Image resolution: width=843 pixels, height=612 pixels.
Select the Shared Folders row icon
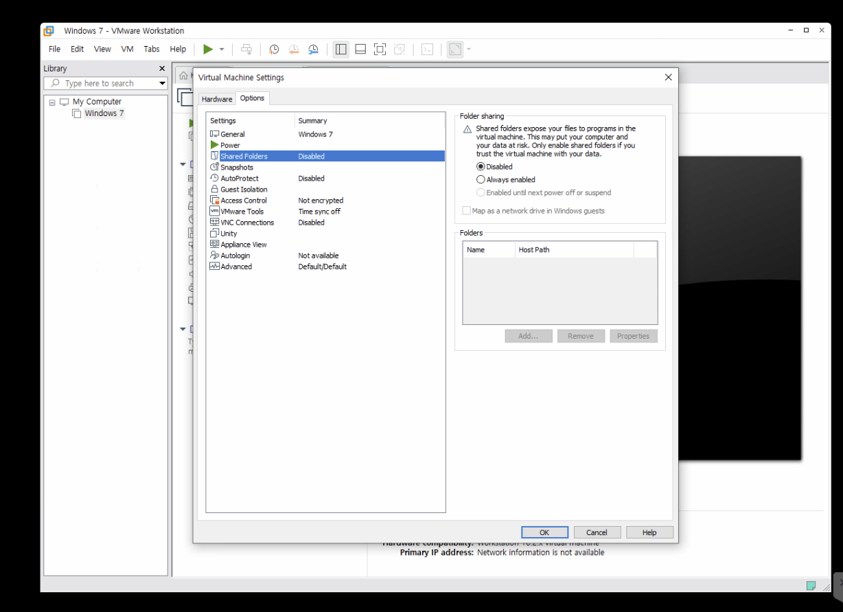click(214, 156)
